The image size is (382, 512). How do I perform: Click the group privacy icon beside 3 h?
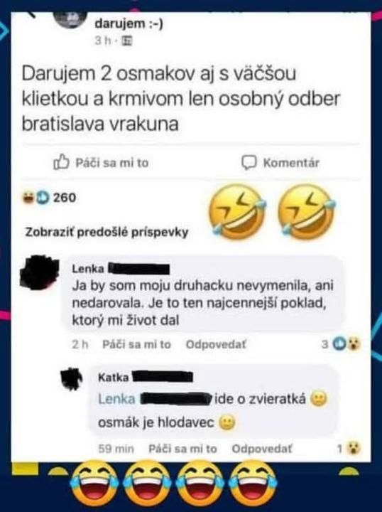tap(127, 41)
